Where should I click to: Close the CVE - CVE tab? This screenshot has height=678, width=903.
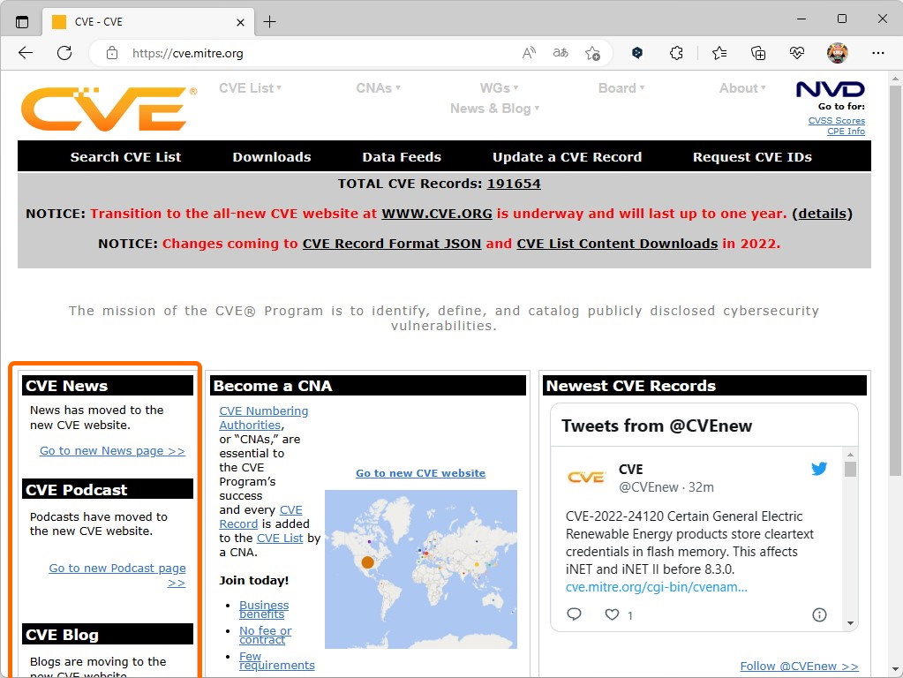coord(241,22)
